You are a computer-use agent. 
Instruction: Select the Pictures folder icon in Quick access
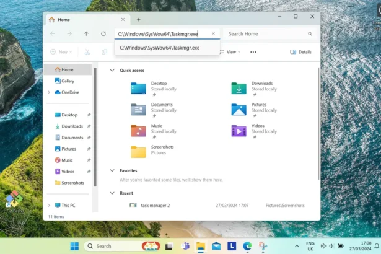point(239,110)
